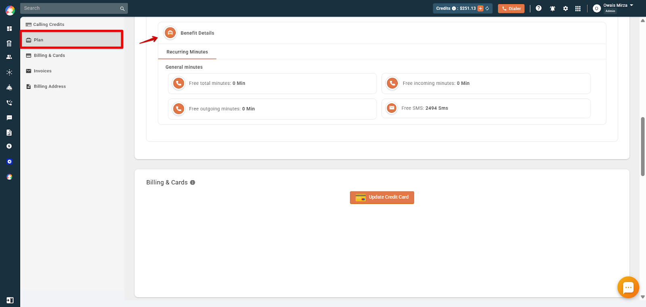Open the notifications bell icon

(x=552, y=8)
